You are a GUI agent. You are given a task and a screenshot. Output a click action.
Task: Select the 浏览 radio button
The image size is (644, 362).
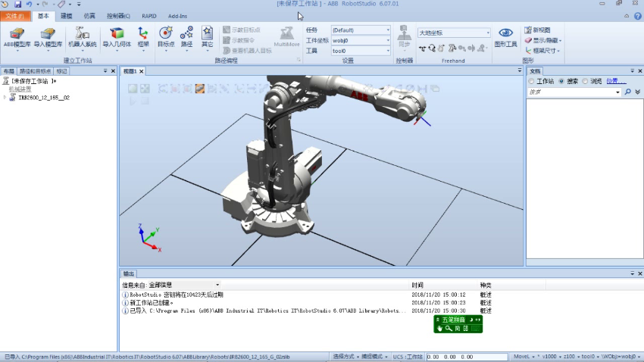click(x=585, y=81)
